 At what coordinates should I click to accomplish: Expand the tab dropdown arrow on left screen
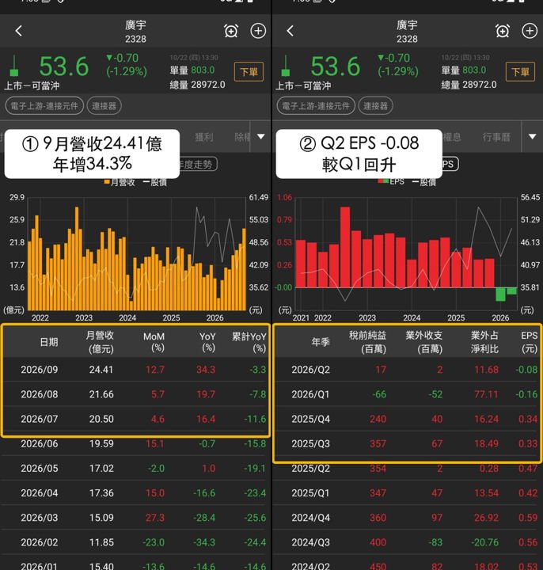[x=261, y=137]
